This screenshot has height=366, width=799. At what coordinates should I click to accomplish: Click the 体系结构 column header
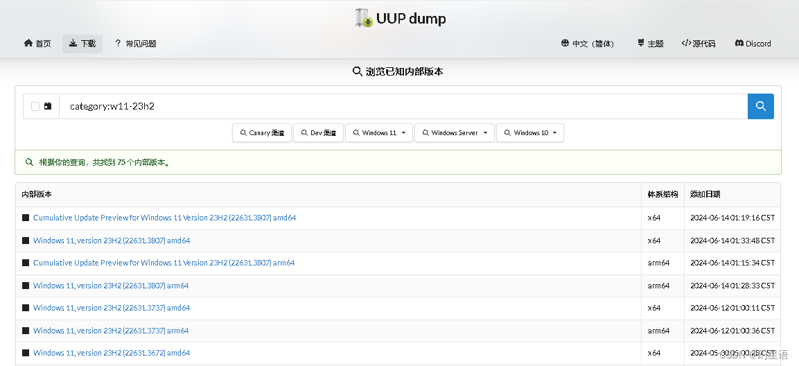[662, 194]
